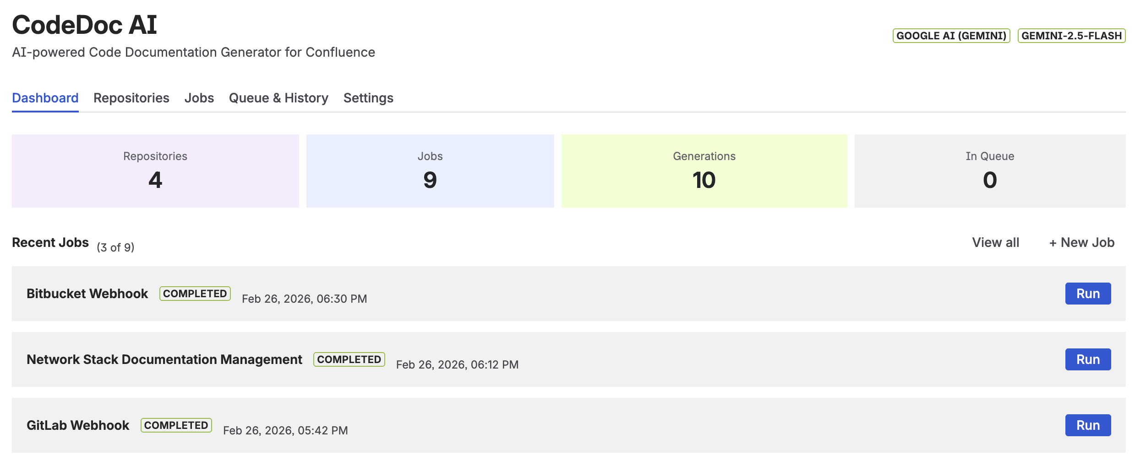The width and height of the screenshot is (1135, 460).
Task: Click the COMPLETED badge on GitLab Webhook
Action: click(x=176, y=425)
